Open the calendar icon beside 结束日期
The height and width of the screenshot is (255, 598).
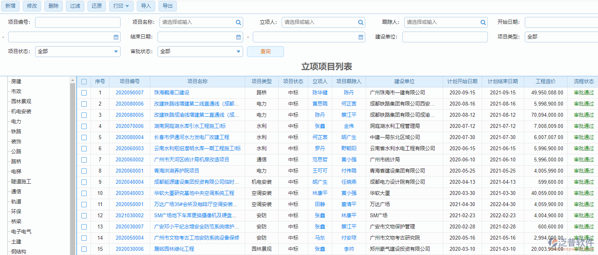238,37
